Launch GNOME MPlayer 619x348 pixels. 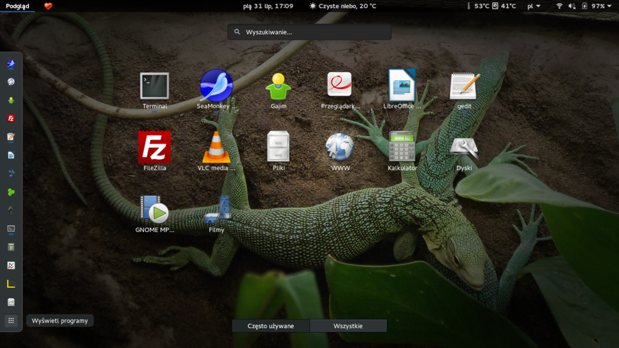pos(154,209)
